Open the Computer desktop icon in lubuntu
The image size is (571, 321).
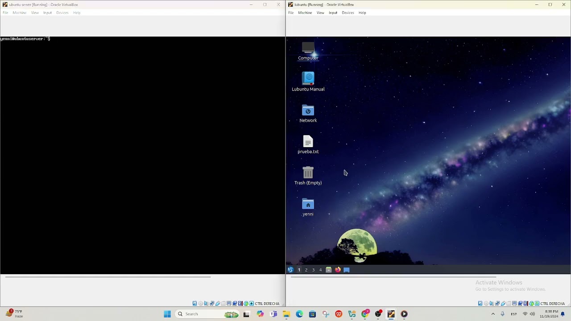pos(308,51)
